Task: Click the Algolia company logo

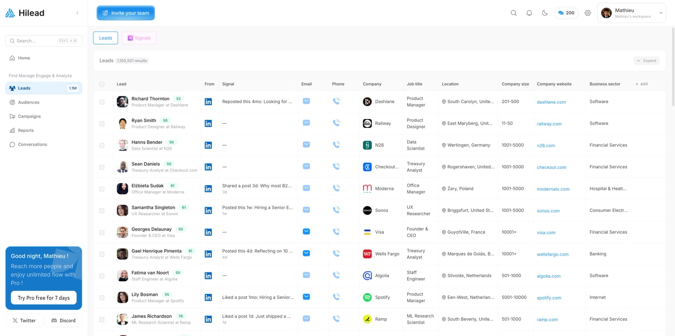Action: (x=367, y=276)
